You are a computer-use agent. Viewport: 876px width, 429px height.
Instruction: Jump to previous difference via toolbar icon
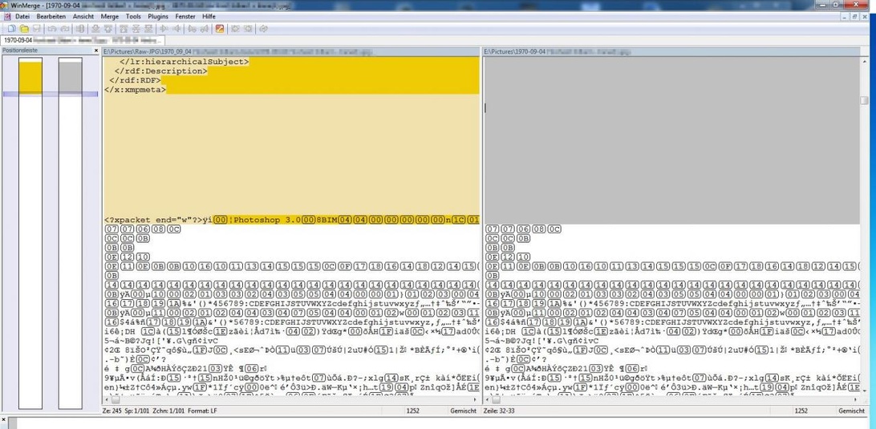(108, 29)
